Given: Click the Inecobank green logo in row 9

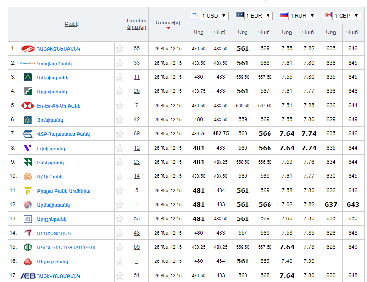Looking at the screenshot, I should tap(28, 162).
